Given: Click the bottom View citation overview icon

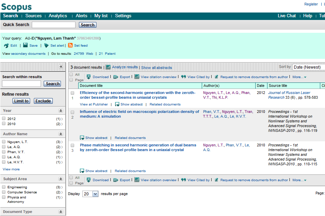Looking at the screenshot, I should [x=137, y=180].
